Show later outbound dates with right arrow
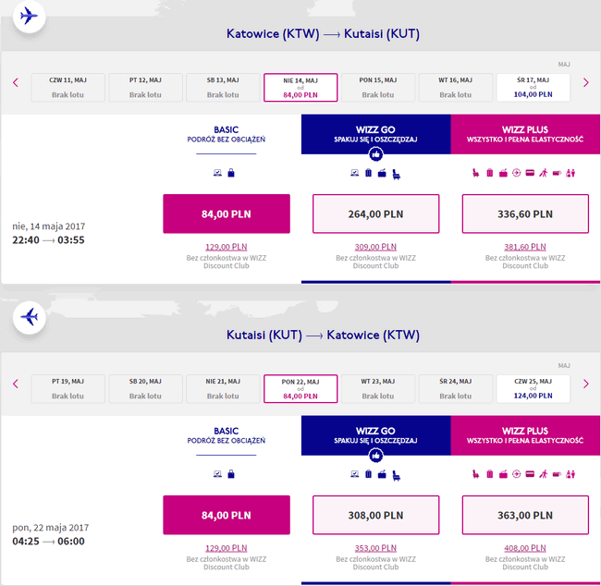 click(585, 82)
